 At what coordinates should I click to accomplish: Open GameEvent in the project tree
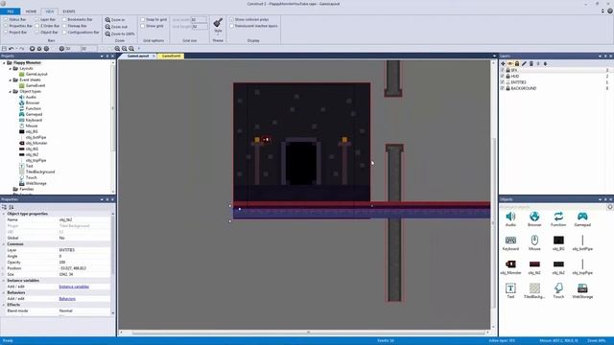point(35,85)
